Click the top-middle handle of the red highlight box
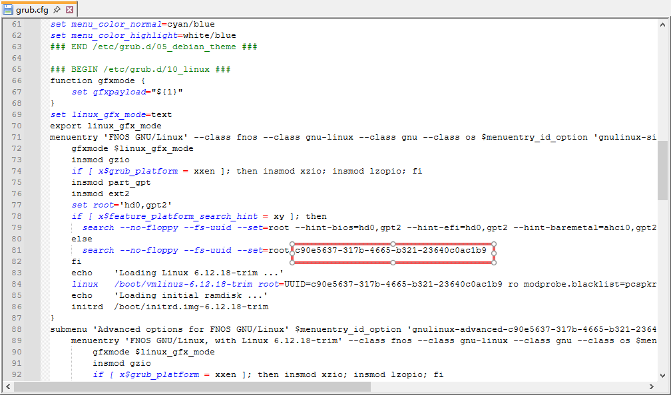Viewport: 671px width, 395px height. click(x=393, y=244)
